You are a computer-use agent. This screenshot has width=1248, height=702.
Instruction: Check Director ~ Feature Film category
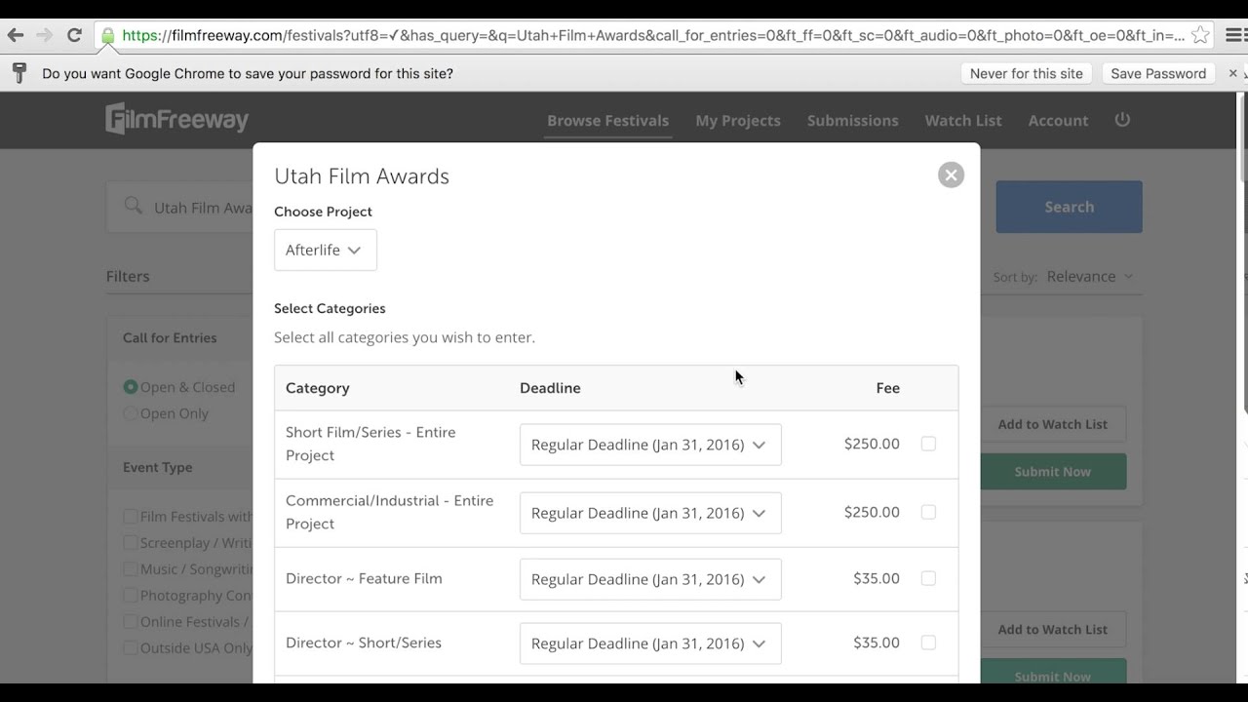pos(928,578)
